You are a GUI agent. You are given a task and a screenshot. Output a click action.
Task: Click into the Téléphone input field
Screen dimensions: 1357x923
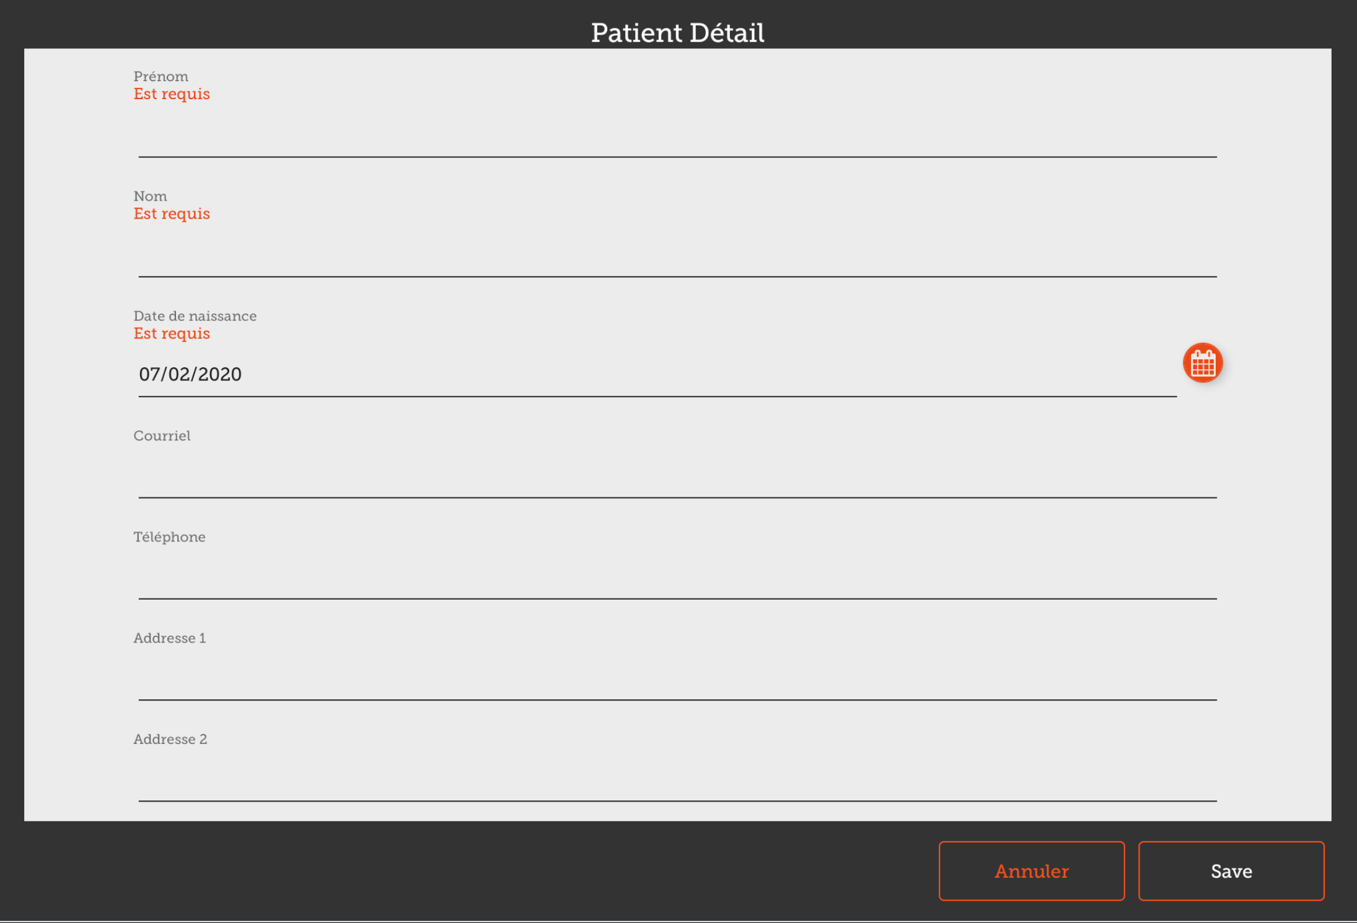tap(677, 579)
